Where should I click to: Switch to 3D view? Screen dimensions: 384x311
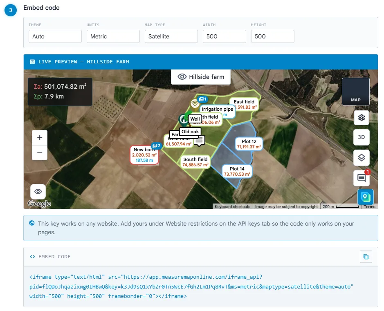(362, 137)
